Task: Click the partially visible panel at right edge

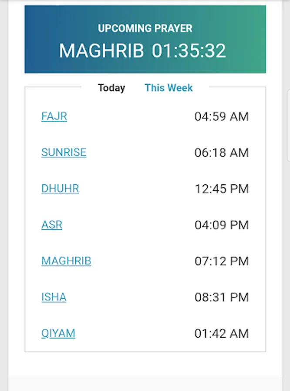Action: (289, 126)
